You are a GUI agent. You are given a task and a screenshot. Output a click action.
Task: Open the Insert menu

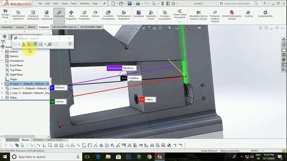pos(65,4)
